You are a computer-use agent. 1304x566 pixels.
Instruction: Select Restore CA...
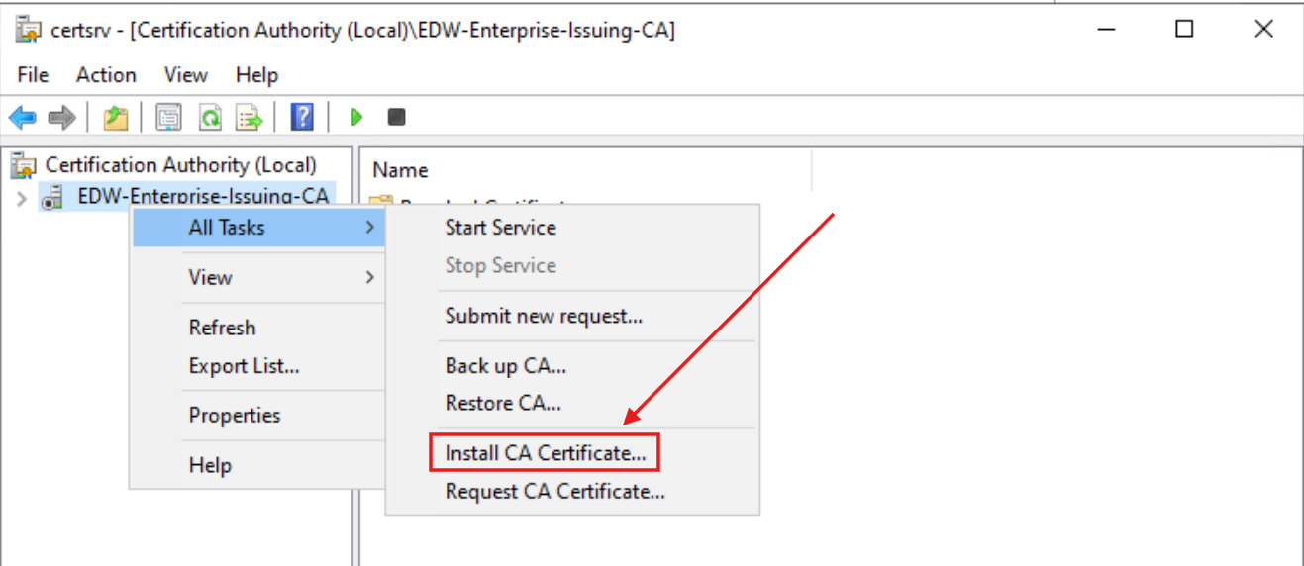click(571, 404)
